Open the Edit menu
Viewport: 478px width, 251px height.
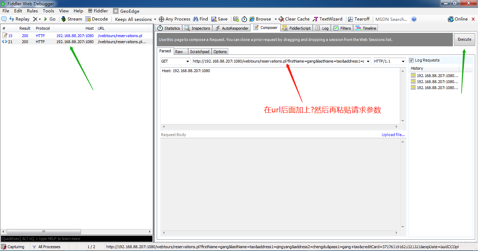[18, 11]
